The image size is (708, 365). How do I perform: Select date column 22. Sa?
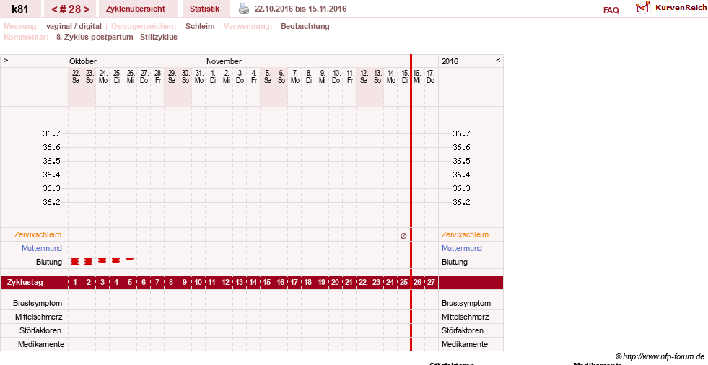[75, 76]
